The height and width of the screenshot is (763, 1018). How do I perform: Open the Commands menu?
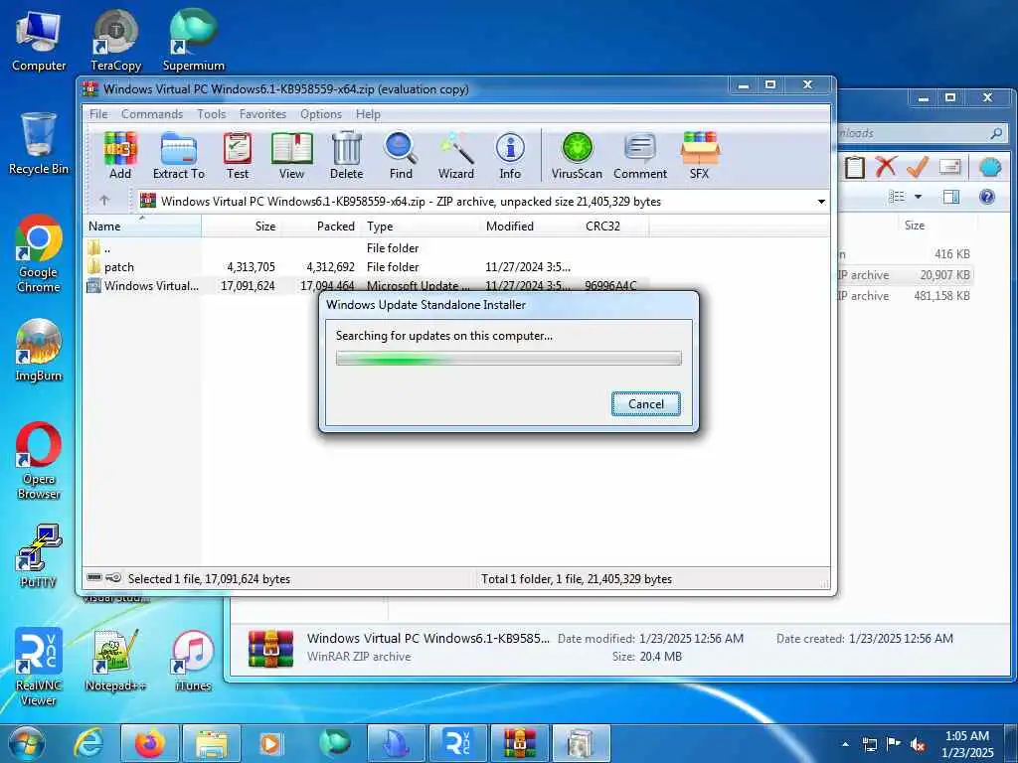click(152, 114)
